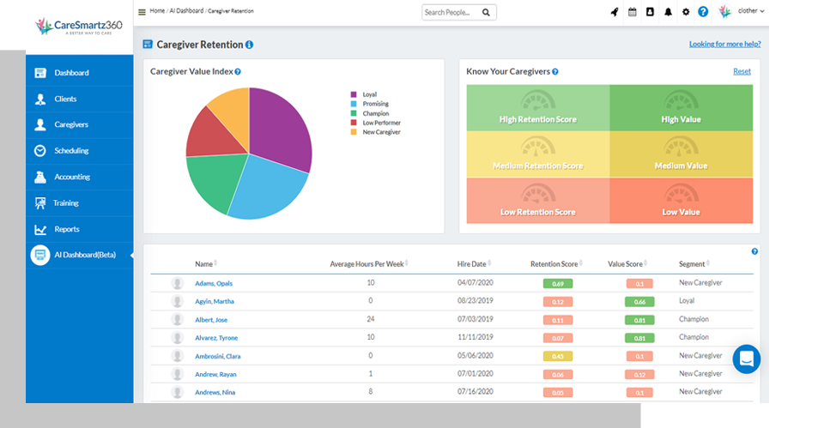The width and height of the screenshot is (824, 428).
Task: Open settings with the gear icon
Action: (x=685, y=12)
